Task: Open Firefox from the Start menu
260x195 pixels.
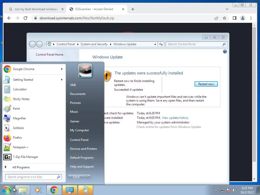Action: pos(34,137)
